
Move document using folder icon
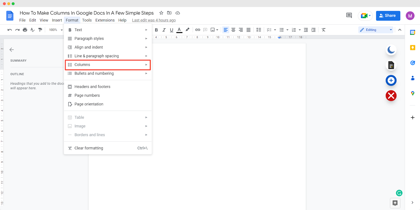pos(169,13)
